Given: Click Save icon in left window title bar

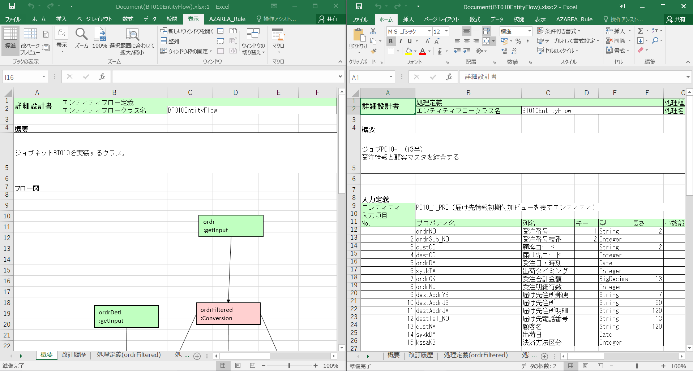Looking at the screenshot, I should click(x=12, y=6).
